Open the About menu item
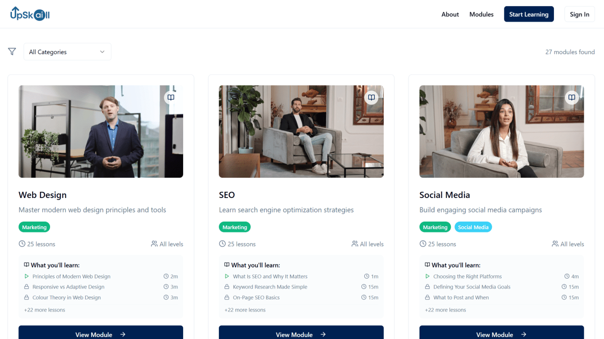 pos(450,14)
